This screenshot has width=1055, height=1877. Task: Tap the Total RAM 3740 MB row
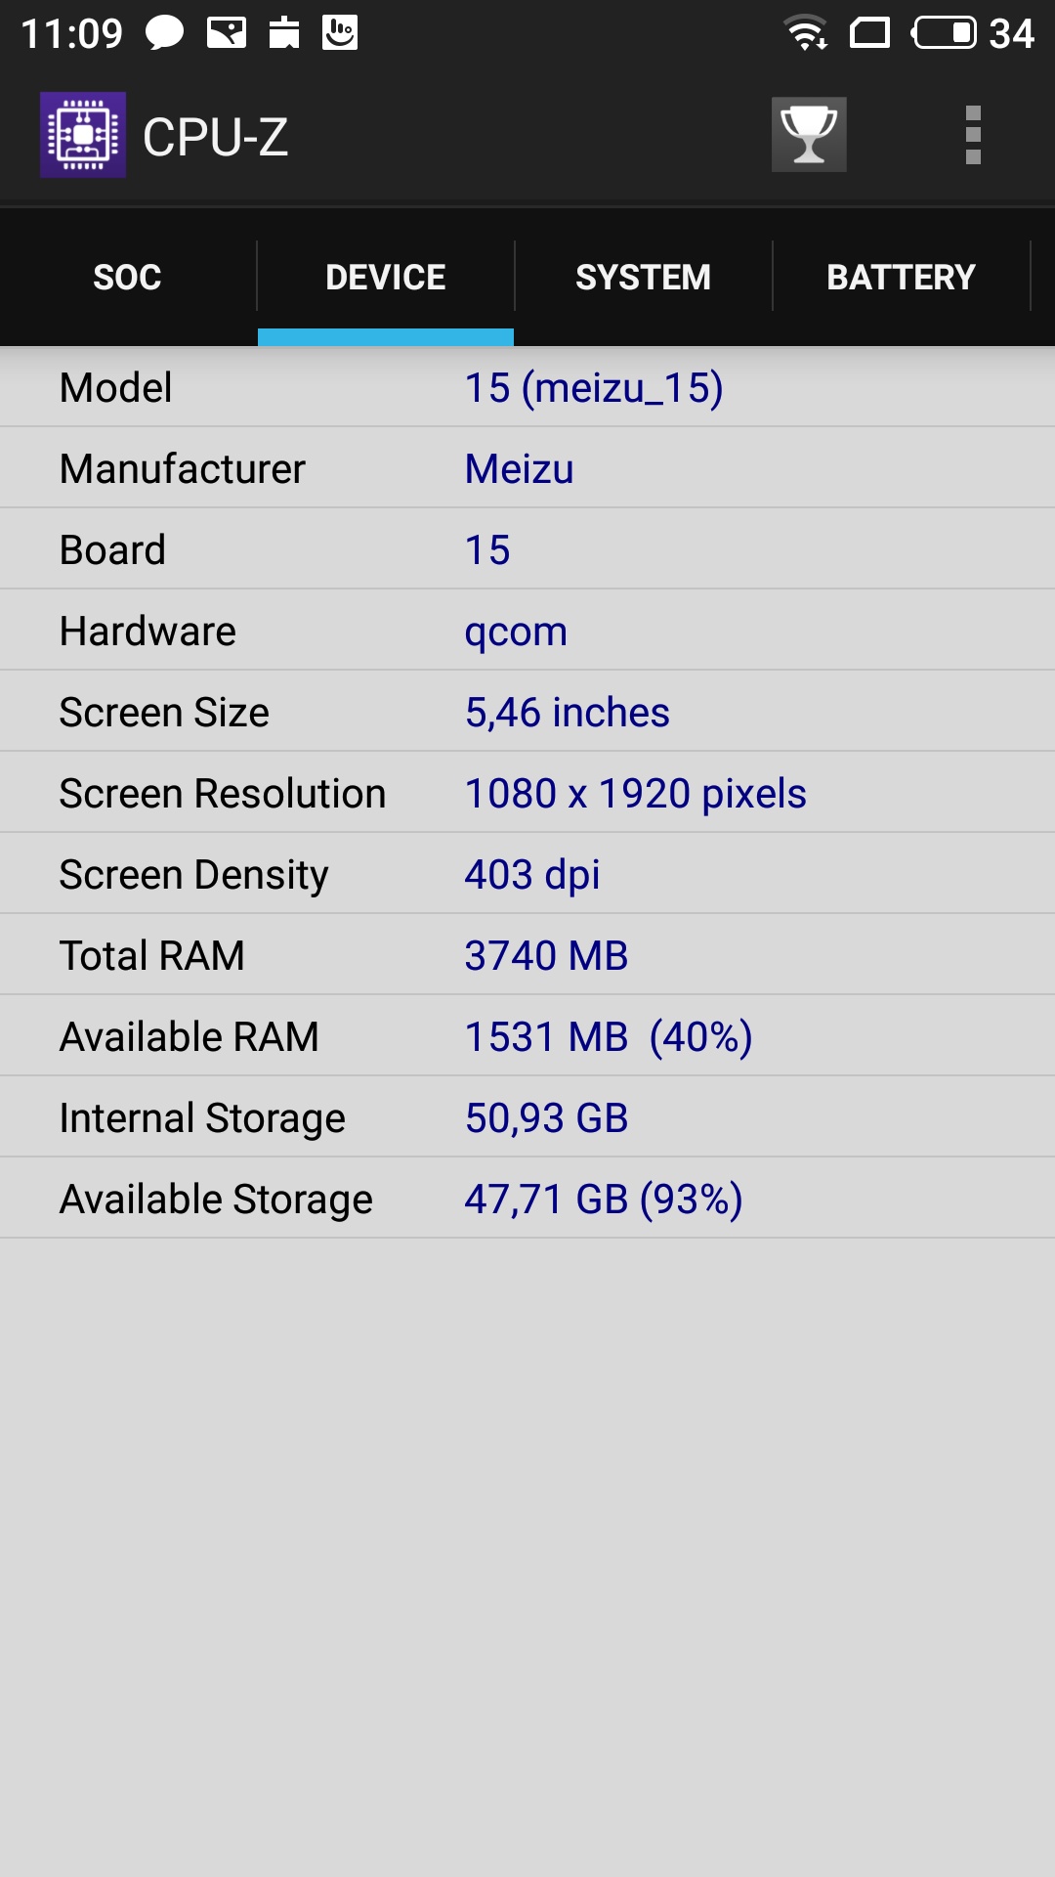(527, 956)
